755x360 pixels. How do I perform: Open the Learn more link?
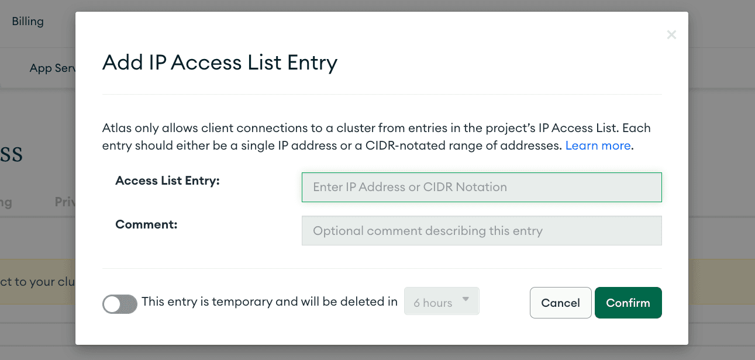pyautogui.click(x=598, y=146)
